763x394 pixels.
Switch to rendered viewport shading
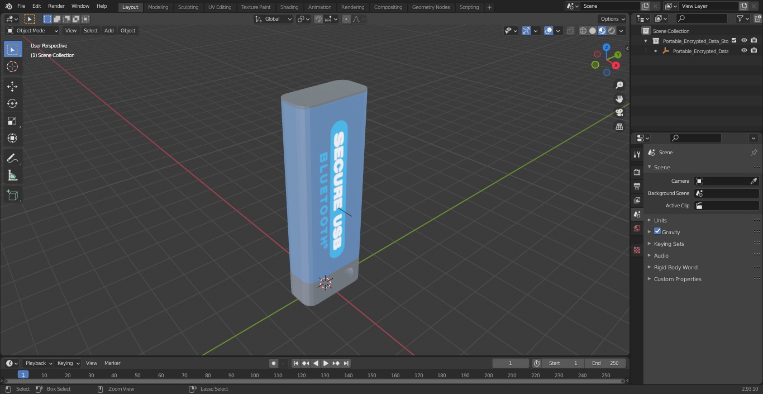pos(612,31)
